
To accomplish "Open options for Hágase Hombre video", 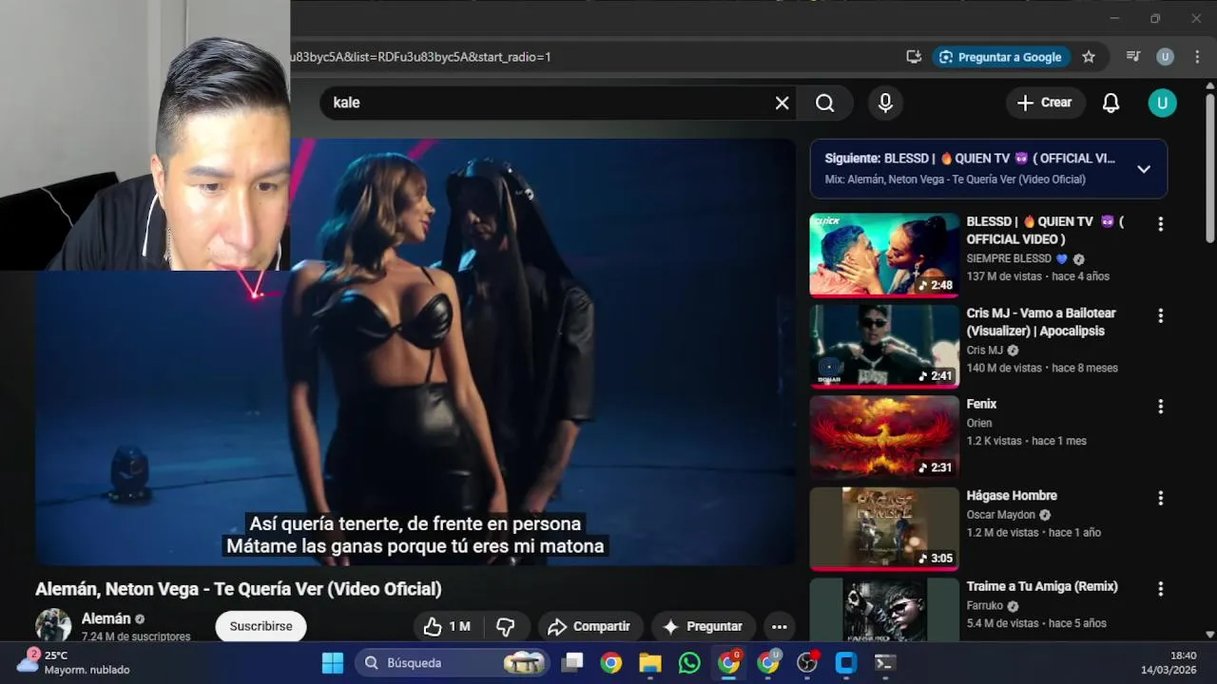I will (1160, 498).
